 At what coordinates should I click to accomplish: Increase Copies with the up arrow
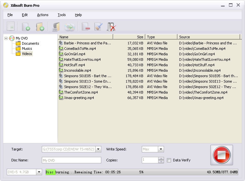[x=161, y=158]
